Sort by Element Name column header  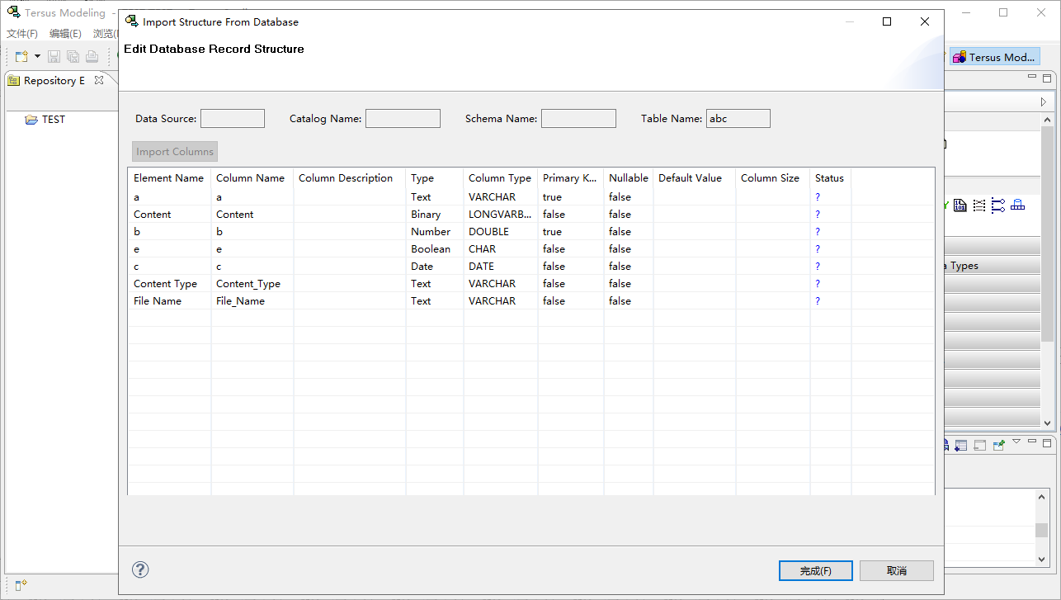point(169,178)
